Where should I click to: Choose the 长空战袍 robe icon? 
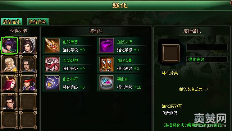[52, 64]
